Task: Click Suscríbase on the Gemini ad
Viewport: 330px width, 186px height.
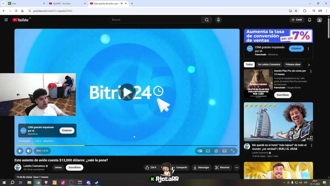Action: [283, 95]
